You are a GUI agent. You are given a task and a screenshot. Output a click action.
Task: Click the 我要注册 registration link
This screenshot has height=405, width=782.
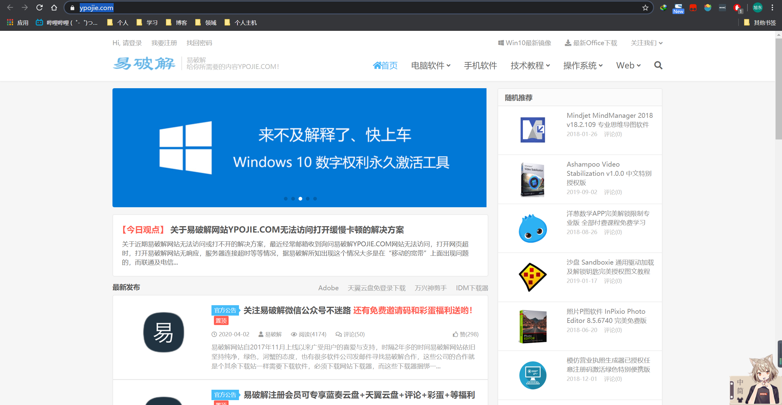pos(164,43)
